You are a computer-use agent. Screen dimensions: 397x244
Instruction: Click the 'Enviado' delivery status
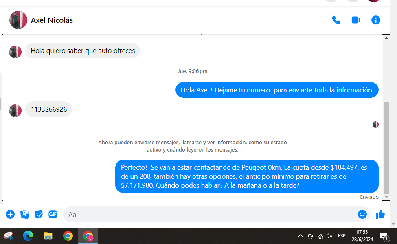click(x=369, y=197)
